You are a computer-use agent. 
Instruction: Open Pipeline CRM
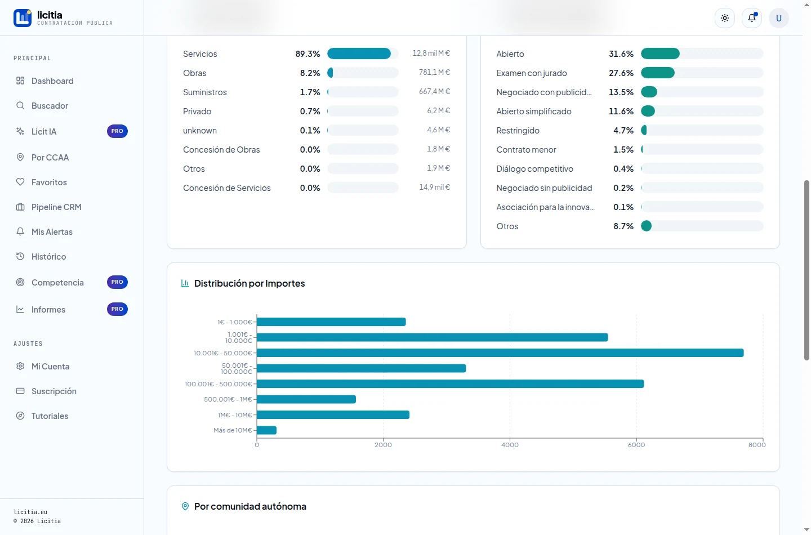tap(72, 207)
